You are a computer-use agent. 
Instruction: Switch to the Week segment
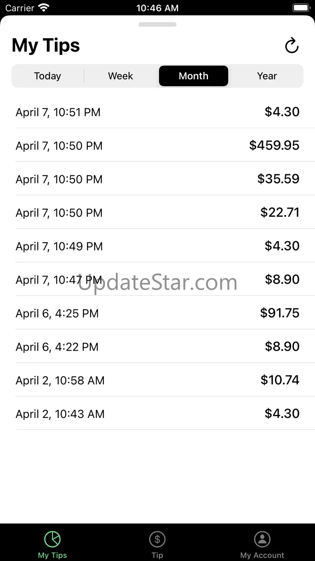tap(120, 76)
